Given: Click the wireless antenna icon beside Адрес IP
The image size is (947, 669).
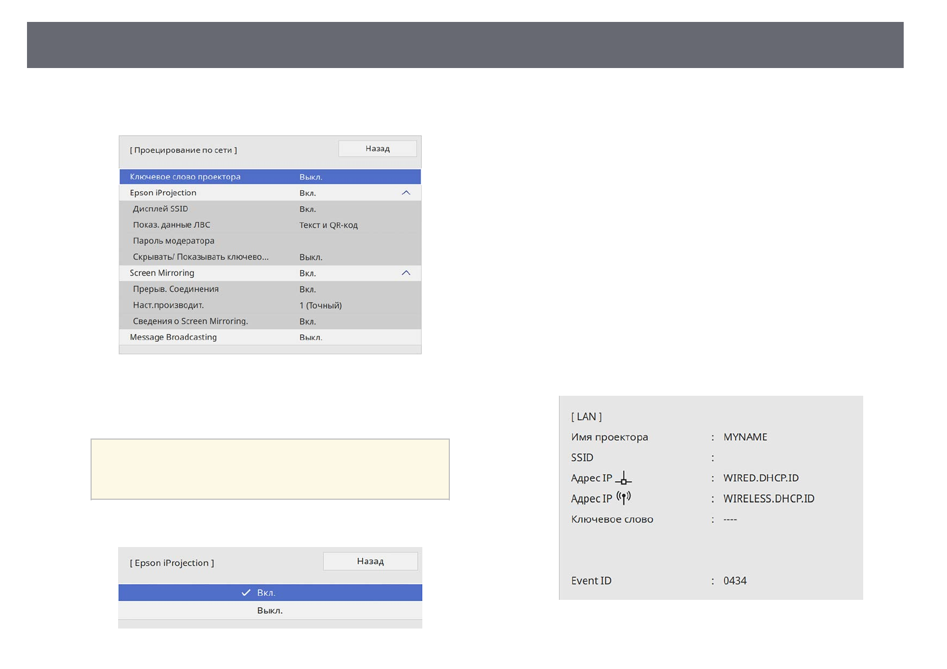Looking at the screenshot, I should [x=623, y=498].
